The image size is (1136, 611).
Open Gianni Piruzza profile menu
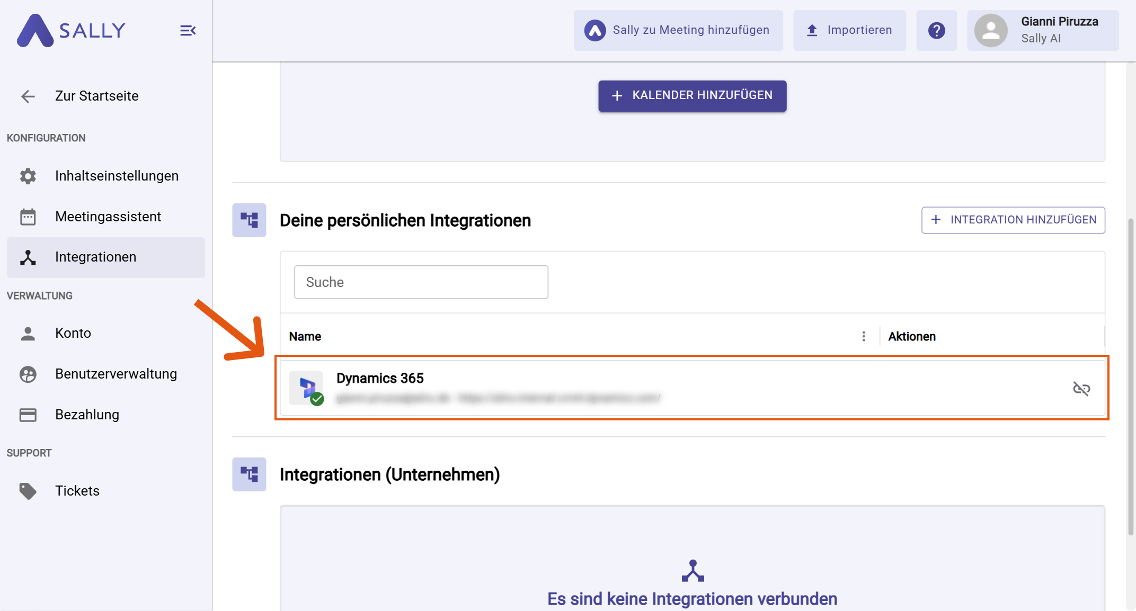(1043, 30)
